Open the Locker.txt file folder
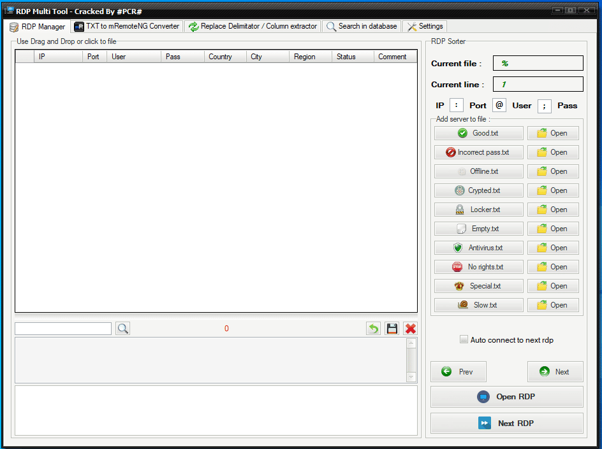The width and height of the screenshot is (602, 449). (553, 210)
